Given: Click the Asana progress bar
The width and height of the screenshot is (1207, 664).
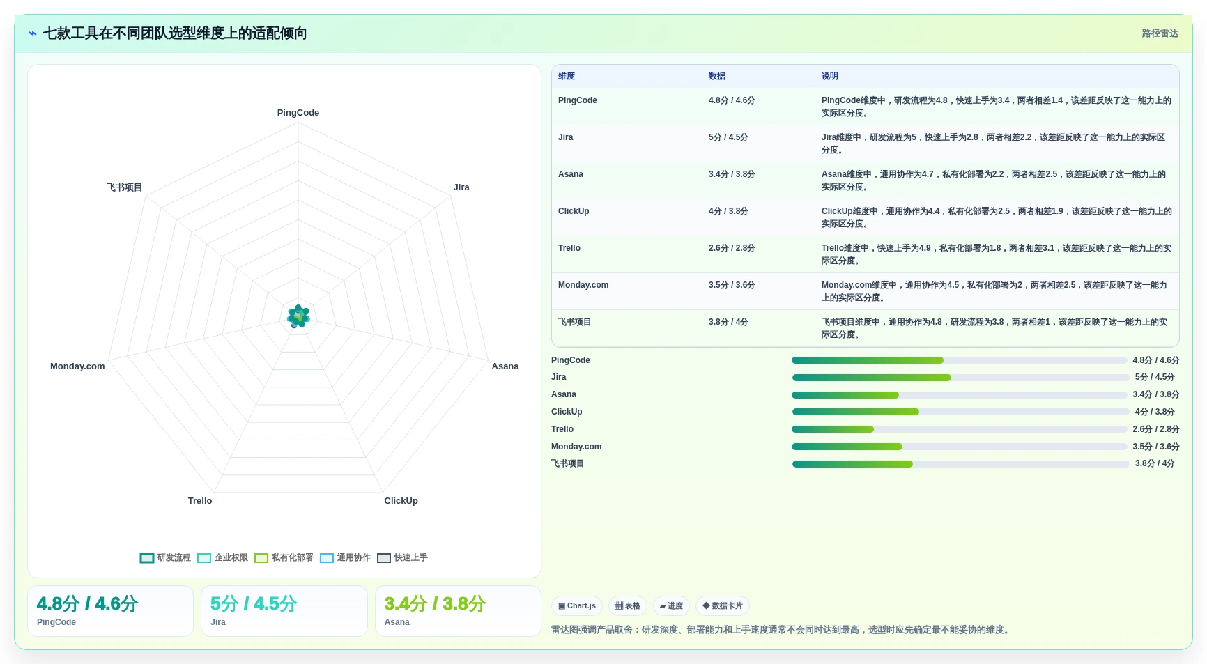Looking at the screenshot, I should click(960, 395).
